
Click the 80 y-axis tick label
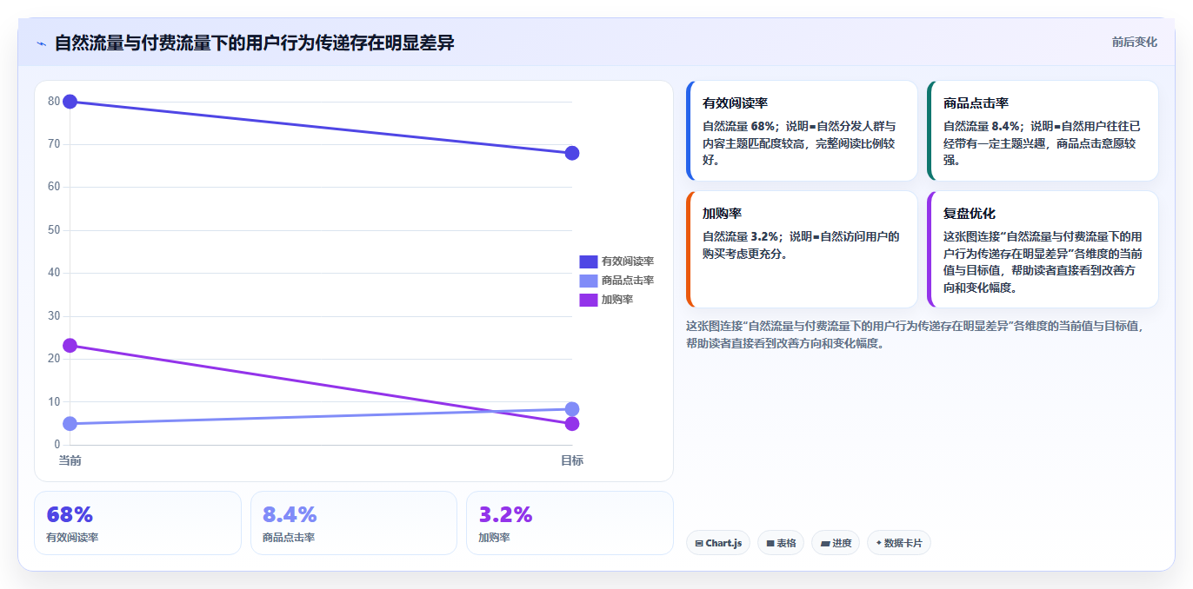coord(54,102)
